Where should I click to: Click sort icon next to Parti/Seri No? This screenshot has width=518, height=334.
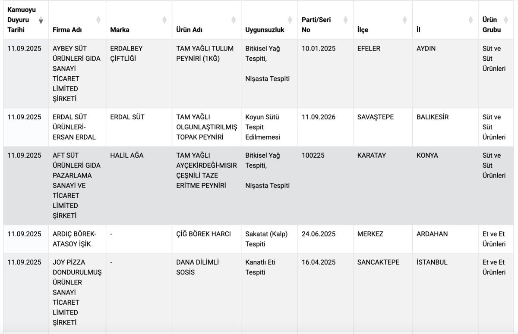[x=345, y=20]
